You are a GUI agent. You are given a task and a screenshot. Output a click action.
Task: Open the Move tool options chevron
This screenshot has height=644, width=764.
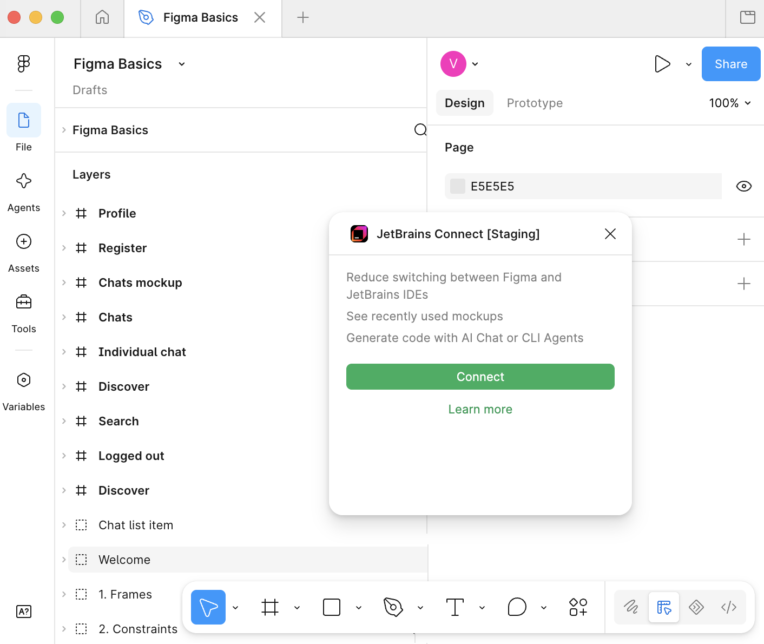[235, 607]
